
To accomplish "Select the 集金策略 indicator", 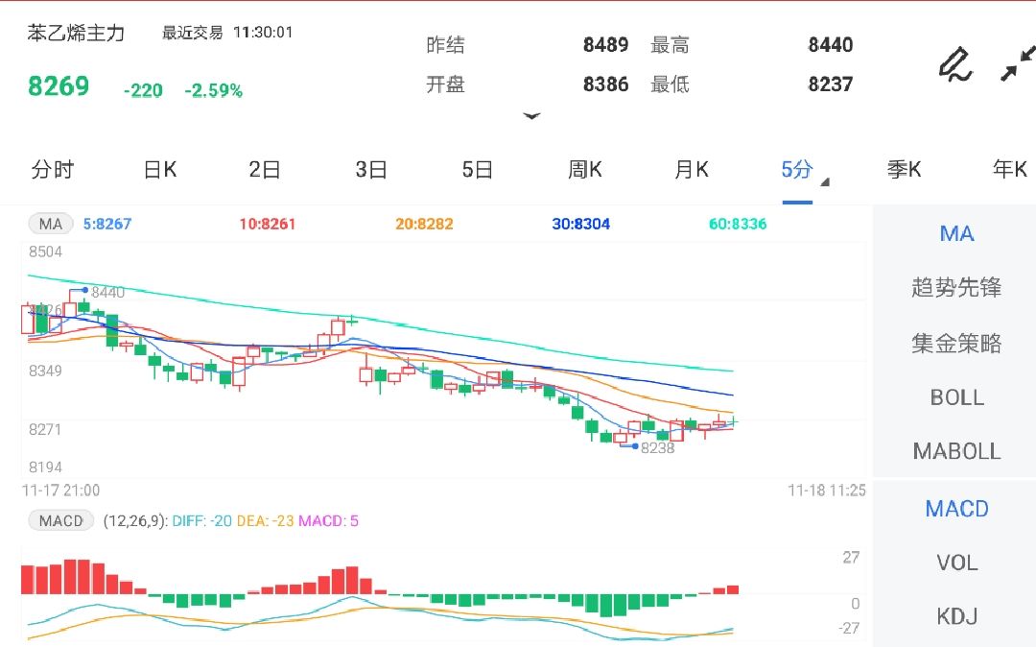I will tap(956, 343).
